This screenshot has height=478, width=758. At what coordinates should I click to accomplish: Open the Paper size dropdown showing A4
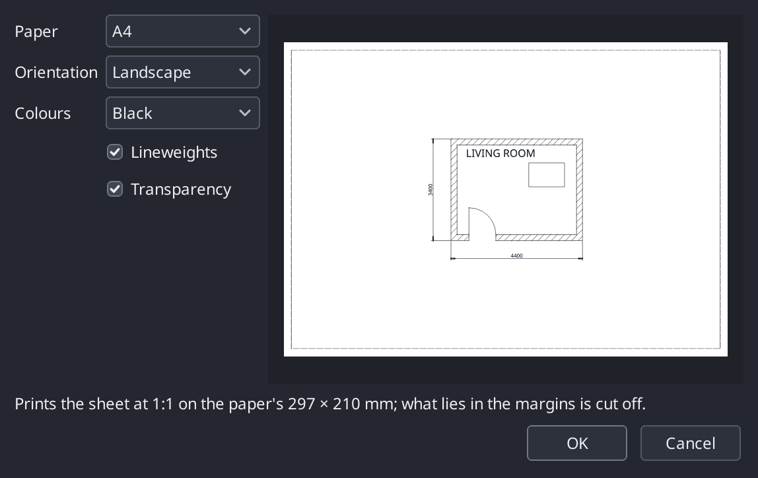(183, 32)
